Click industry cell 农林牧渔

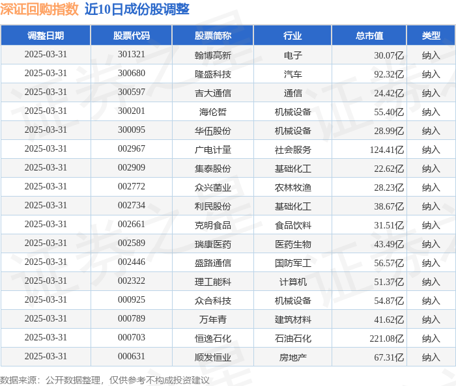pyautogui.click(x=293, y=187)
